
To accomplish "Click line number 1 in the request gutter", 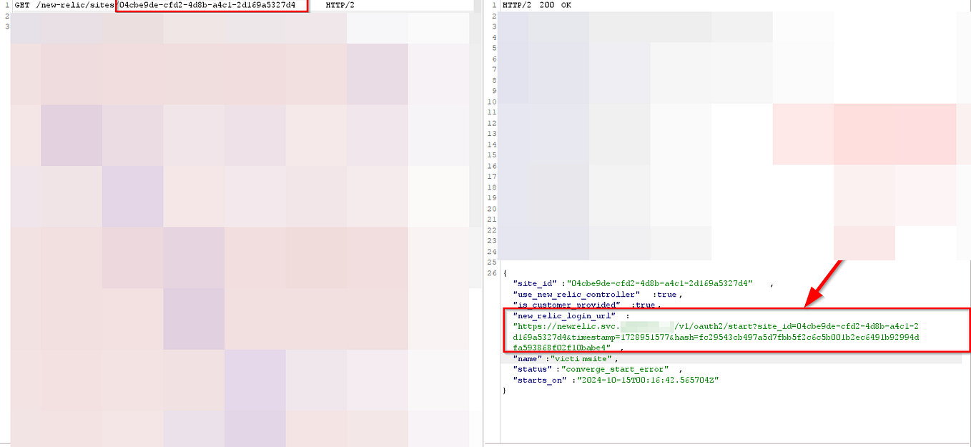I will click(x=6, y=5).
